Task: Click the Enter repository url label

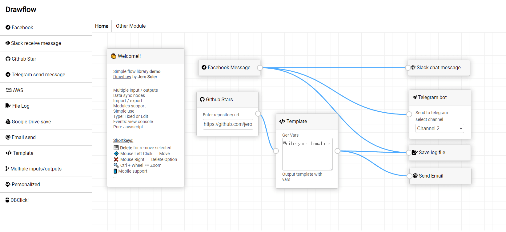Action: pyautogui.click(x=221, y=115)
